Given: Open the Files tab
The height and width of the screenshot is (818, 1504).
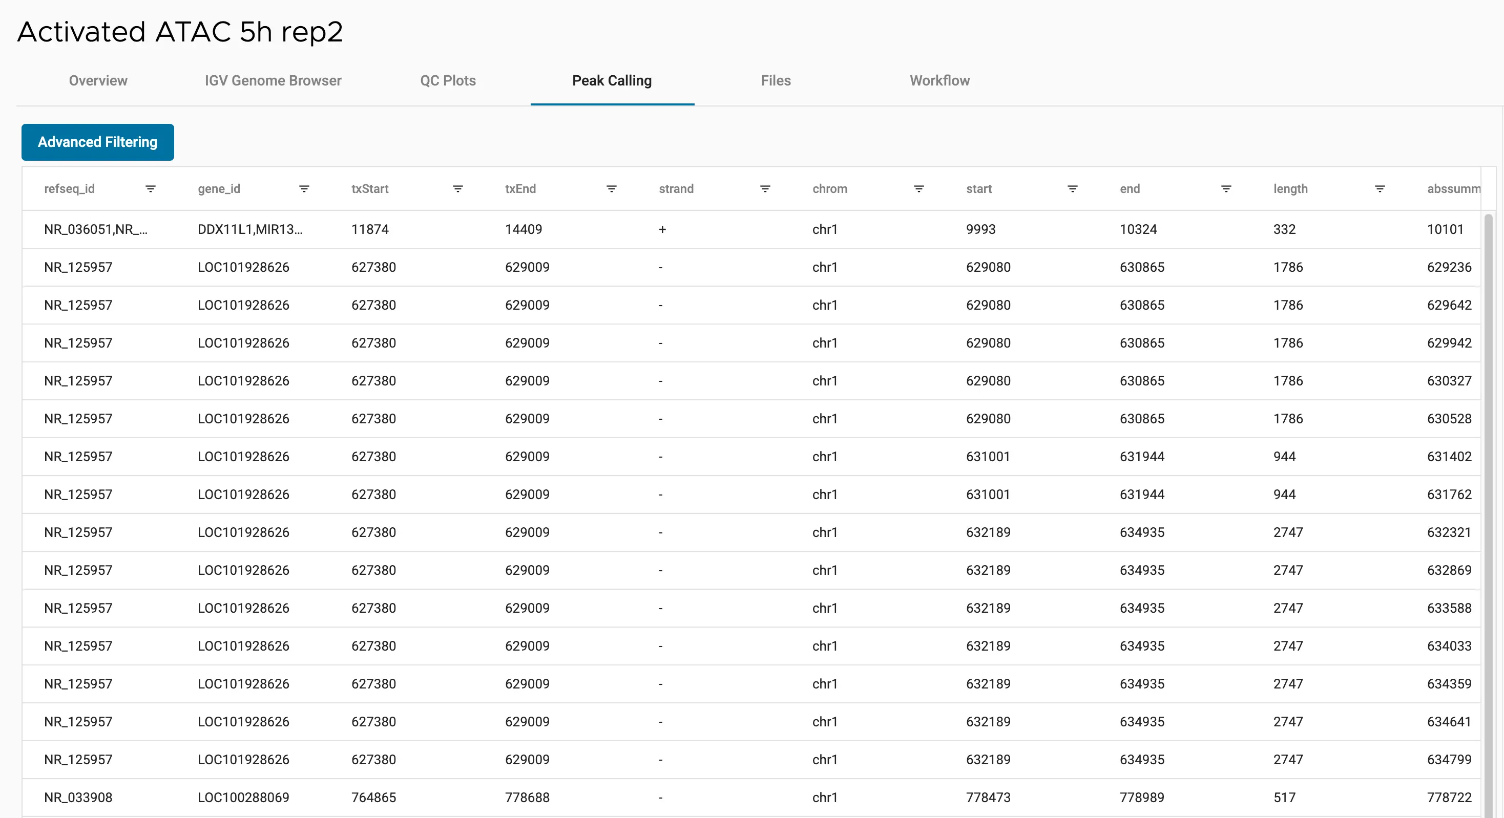Looking at the screenshot, I should pyautogui.click(x=776, y=80).
